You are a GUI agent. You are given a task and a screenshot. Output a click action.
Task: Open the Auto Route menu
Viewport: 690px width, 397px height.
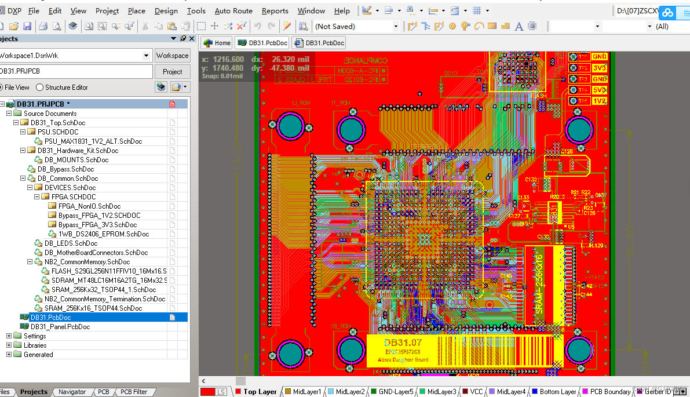point(233,10)
